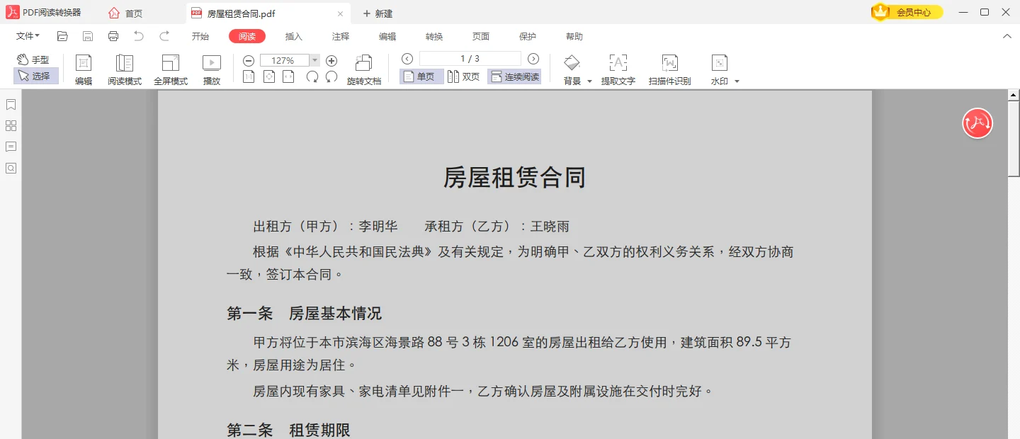Toggle 连续阅读 continuous reading
The image size is (1020, 439).
pyautogui.click(x=515, y=76)
